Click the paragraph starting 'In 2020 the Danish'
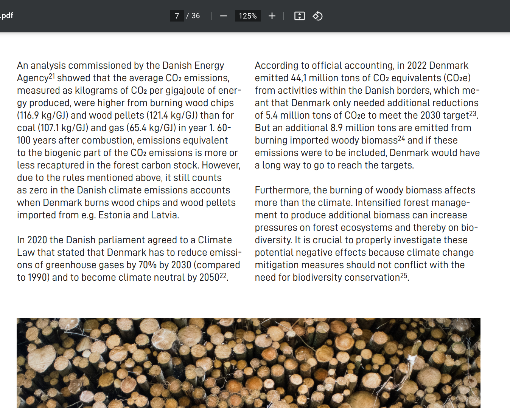Image resolution: width=510 pixels, height=408 pixels. (129, 258)
